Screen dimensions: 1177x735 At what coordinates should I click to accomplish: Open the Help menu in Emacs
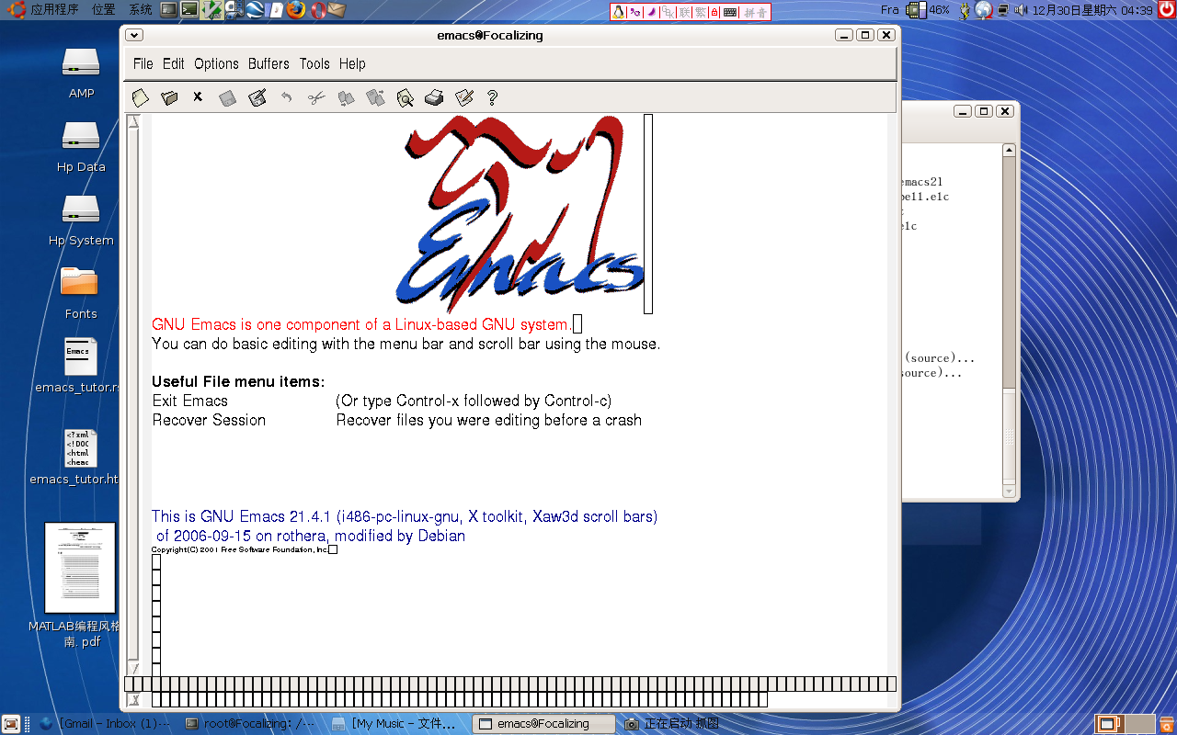(x=352, y=63)
